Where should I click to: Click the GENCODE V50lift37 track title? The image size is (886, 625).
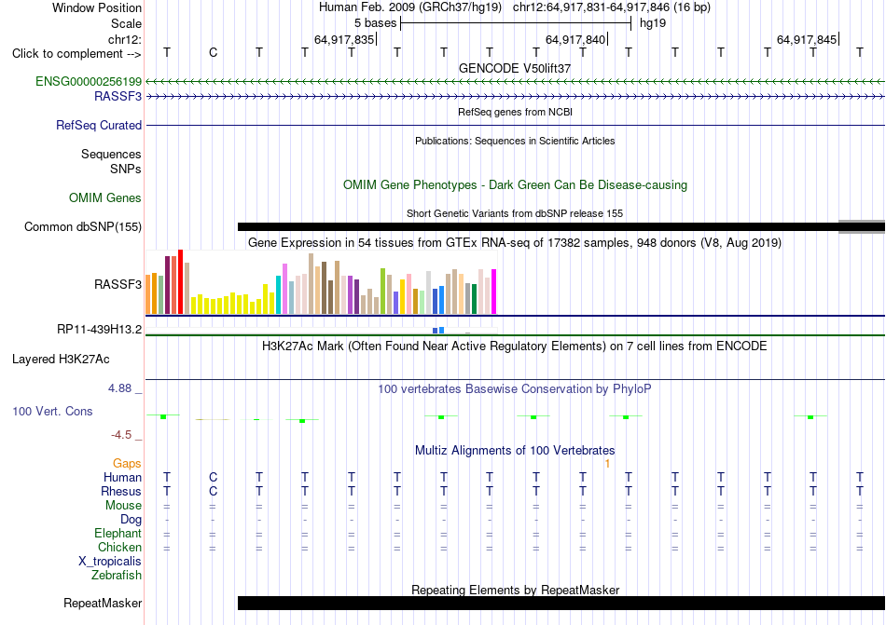point(515,68)
